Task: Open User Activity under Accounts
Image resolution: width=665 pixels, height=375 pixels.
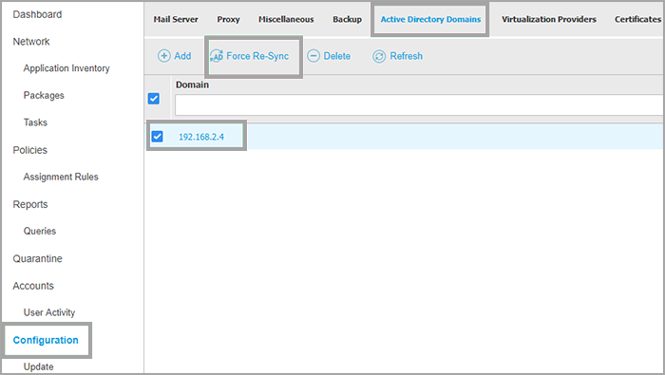Action: [49, 312]
